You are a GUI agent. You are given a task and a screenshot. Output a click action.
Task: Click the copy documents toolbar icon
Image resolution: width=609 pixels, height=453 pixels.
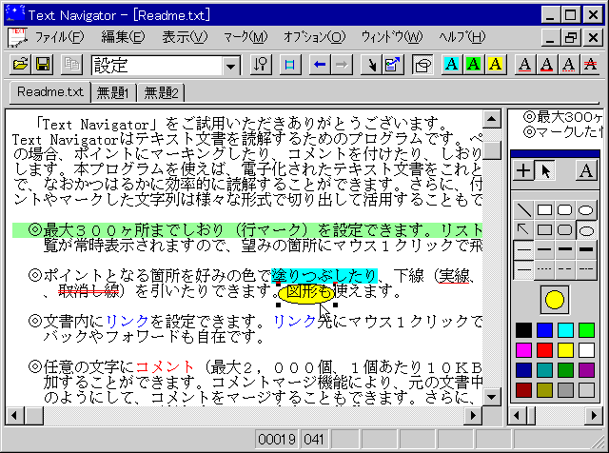[72, 65]
